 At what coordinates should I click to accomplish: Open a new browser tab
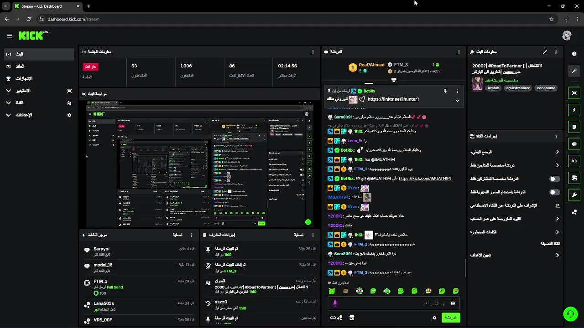(89, 6)
